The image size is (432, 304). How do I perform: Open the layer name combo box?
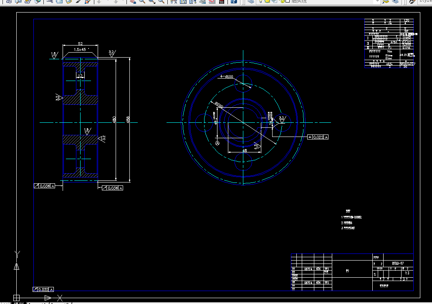point(318,1)
